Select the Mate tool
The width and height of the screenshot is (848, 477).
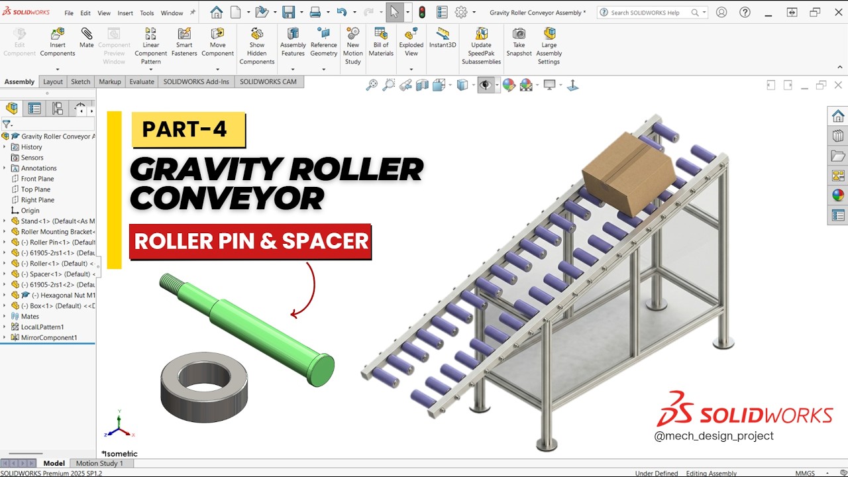click(x=87, y=38)
